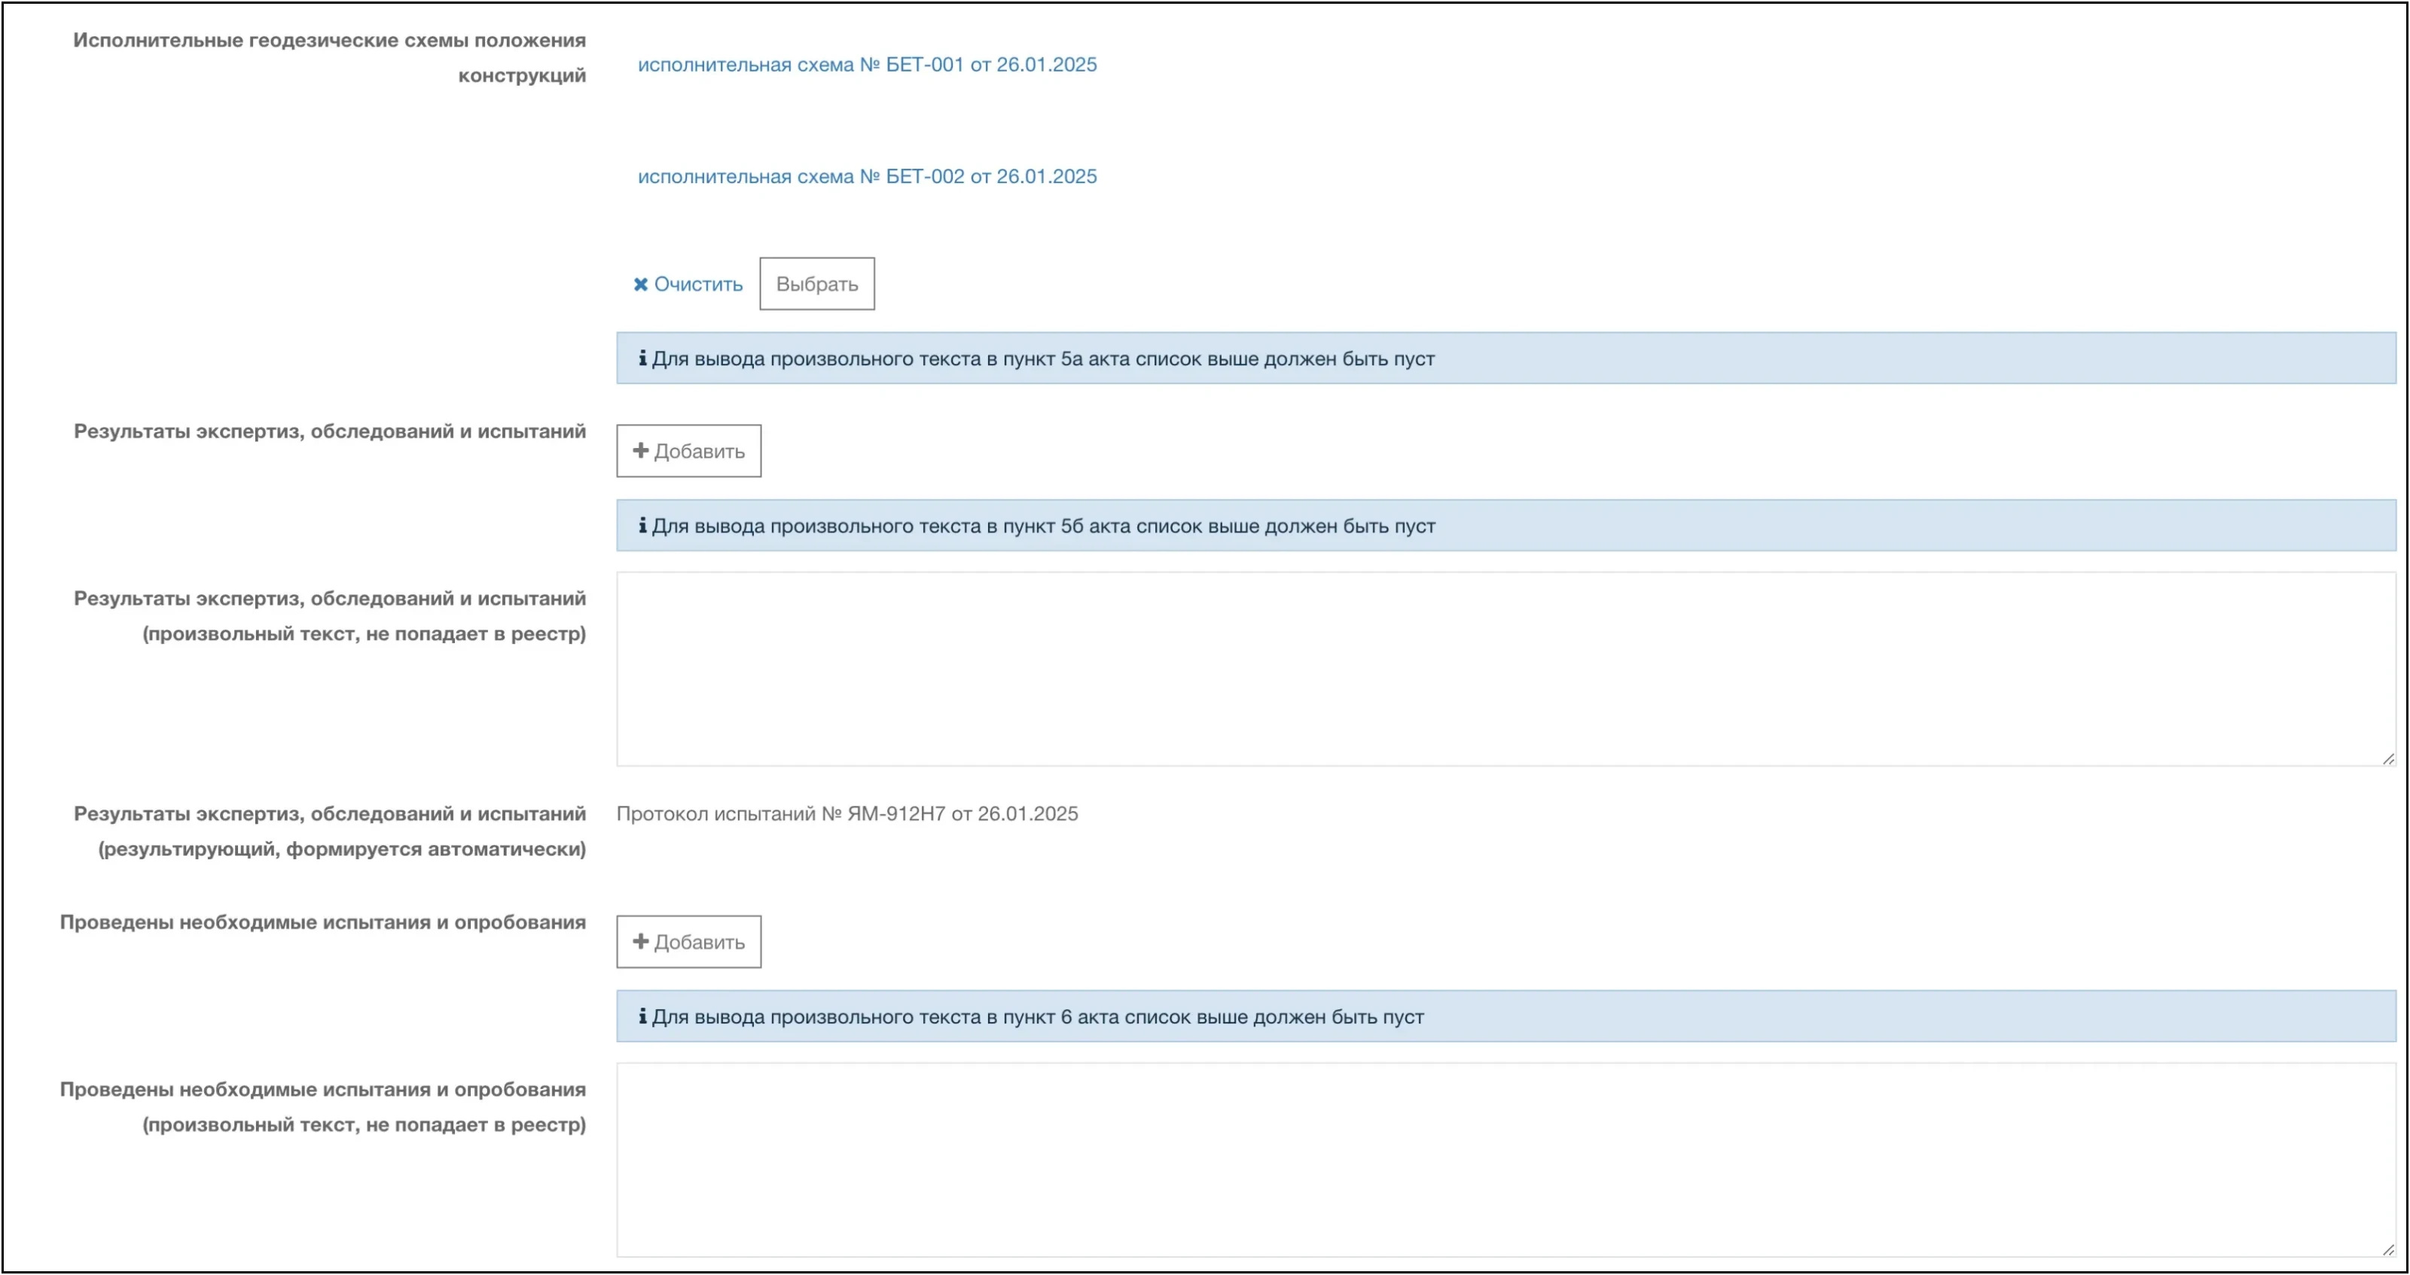Click plus icon of Добавить for испытания и опробования
Screen dimensions: 2410x1275
641,942
